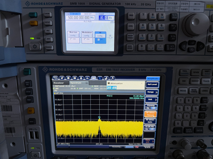Click the Span 5.0 MHz label

[x=135, y=144]
